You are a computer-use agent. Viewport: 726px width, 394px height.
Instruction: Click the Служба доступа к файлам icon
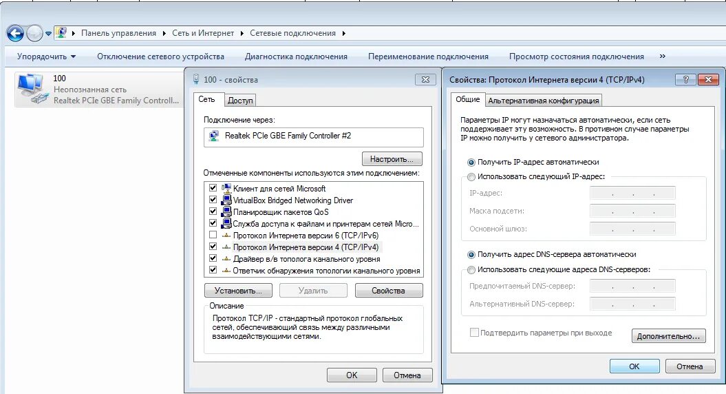pos(226,223)
